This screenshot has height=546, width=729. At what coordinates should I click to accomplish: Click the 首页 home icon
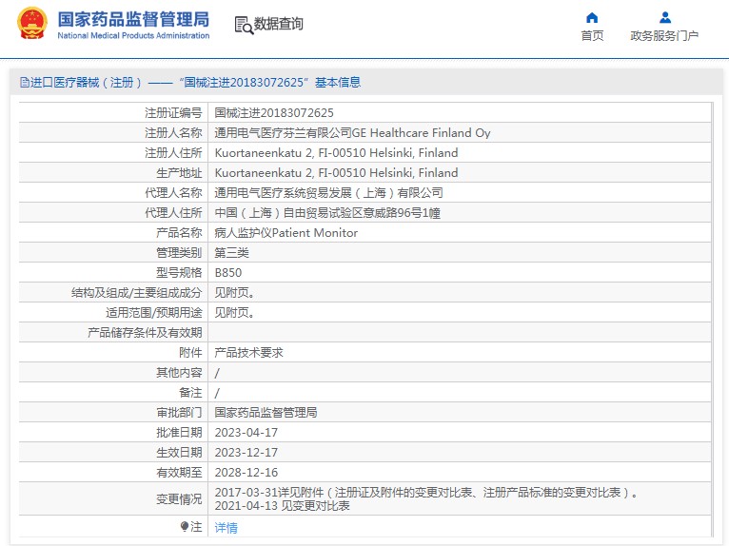(592, 18)
